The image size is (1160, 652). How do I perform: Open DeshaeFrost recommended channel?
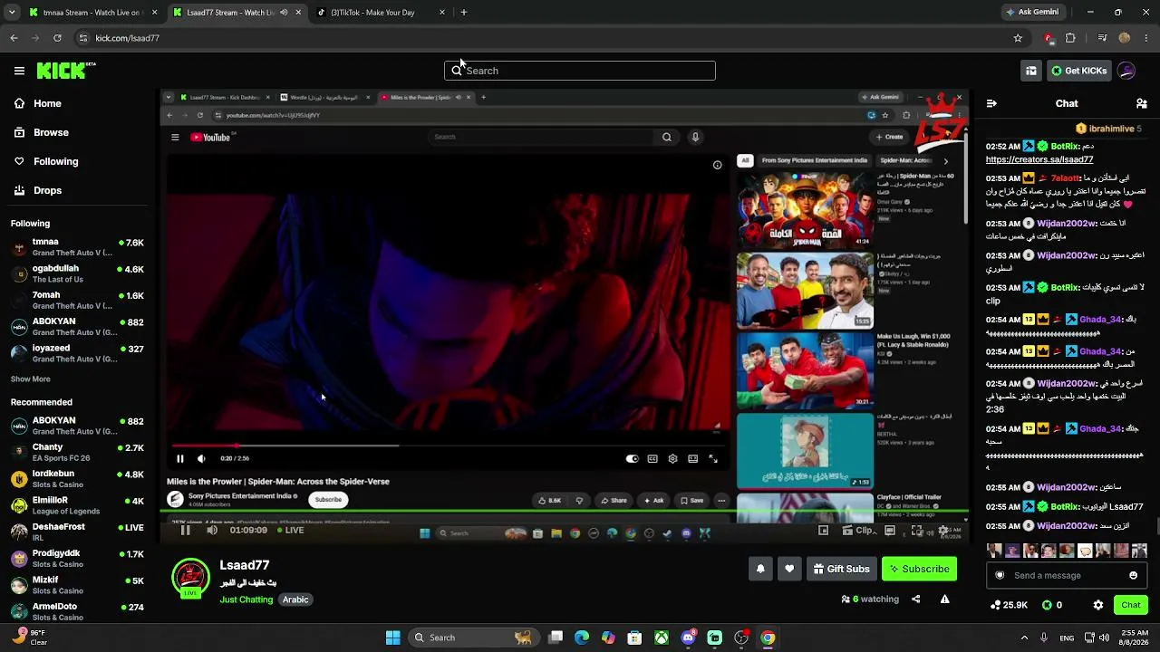(x=78, y=532)
